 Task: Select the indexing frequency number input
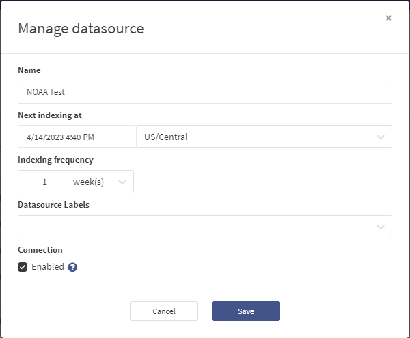[x=42, y=182]
